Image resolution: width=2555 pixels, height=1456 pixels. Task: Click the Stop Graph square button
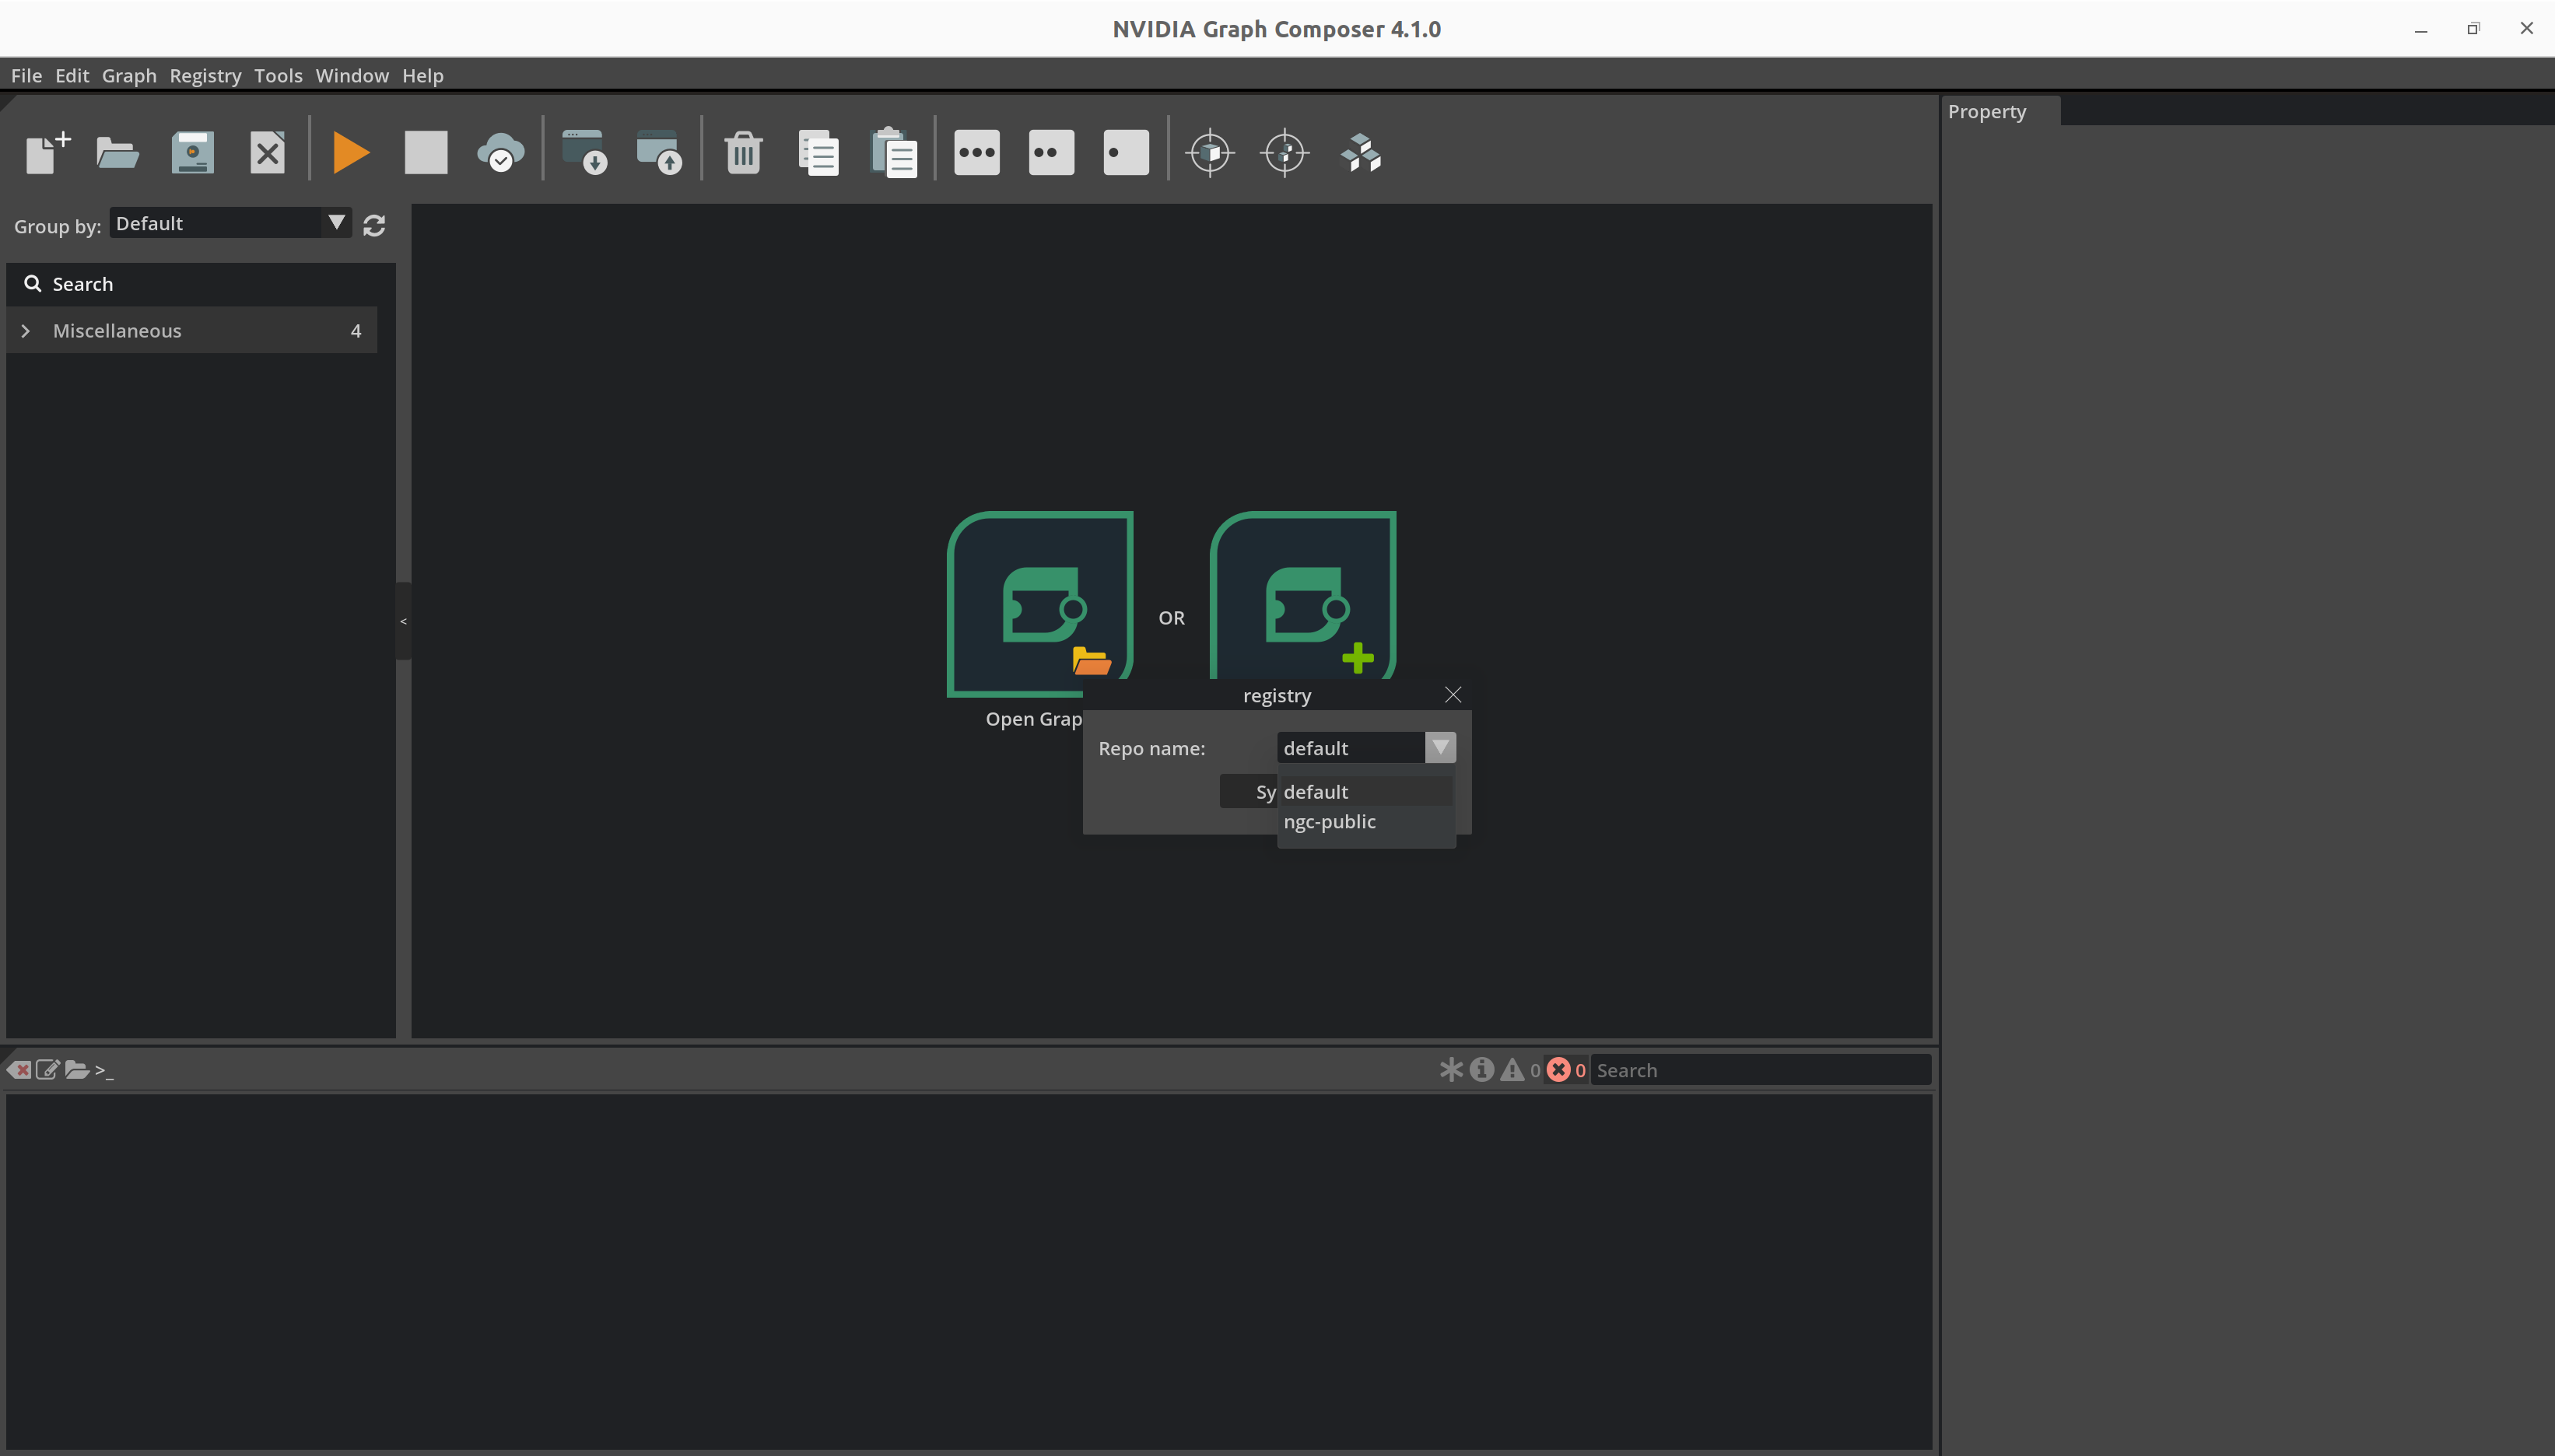[426, 152]
